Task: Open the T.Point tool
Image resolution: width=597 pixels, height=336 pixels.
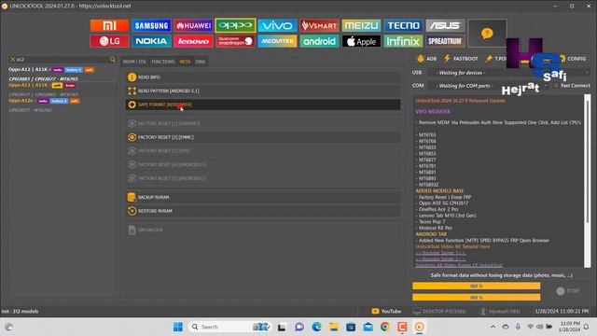Action: tap(495, 59)
